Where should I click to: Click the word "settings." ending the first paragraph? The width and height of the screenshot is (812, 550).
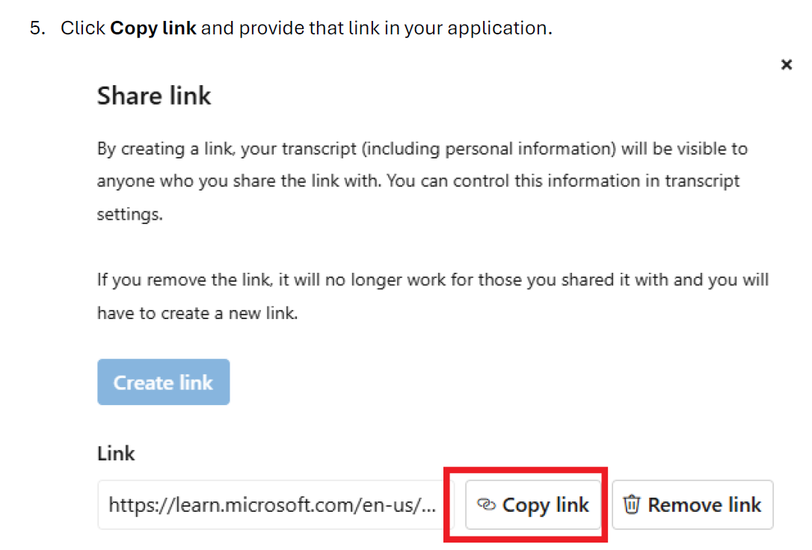tap(129, 214)
